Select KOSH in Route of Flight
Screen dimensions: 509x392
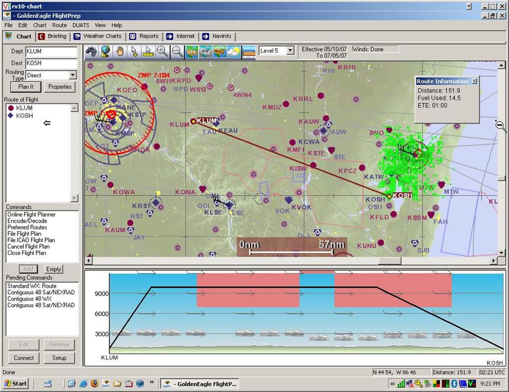pyautogui.click(x=24, y=116)
